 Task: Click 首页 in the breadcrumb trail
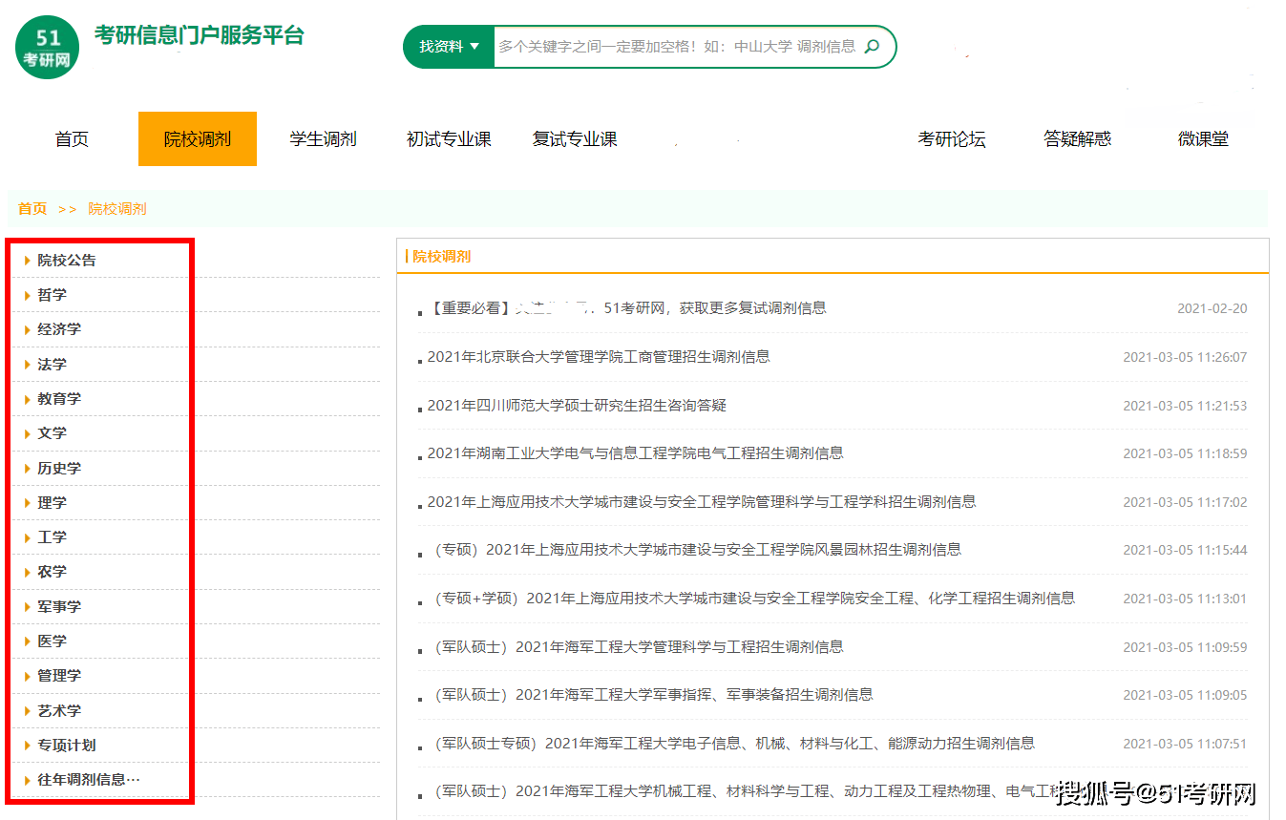coord(31,208)
